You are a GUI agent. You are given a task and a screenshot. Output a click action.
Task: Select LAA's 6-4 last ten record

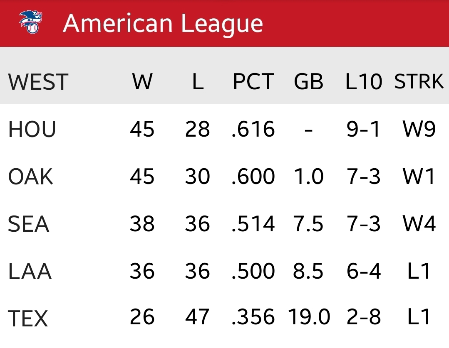pyautogui.click(x=364, y=271)
